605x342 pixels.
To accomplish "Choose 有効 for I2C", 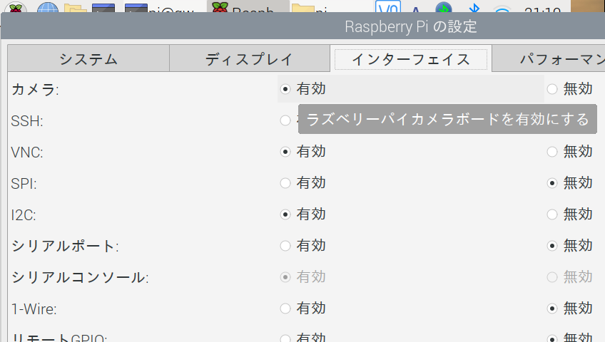I will pos(285,214).
